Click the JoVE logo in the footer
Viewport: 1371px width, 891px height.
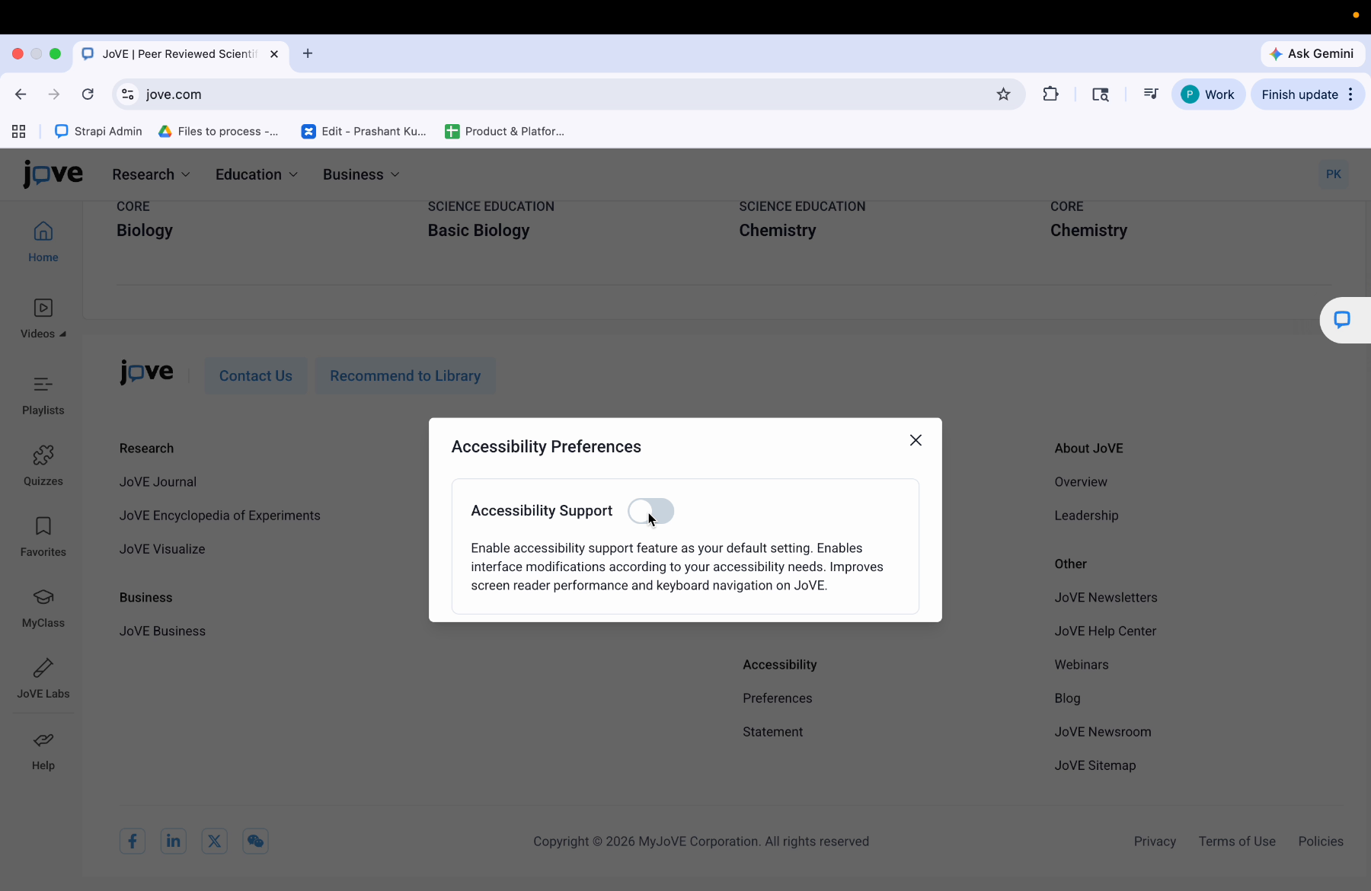(146, 372)
